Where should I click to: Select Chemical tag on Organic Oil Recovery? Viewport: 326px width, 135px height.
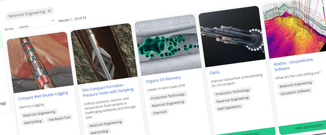click(x=159, y=112)
